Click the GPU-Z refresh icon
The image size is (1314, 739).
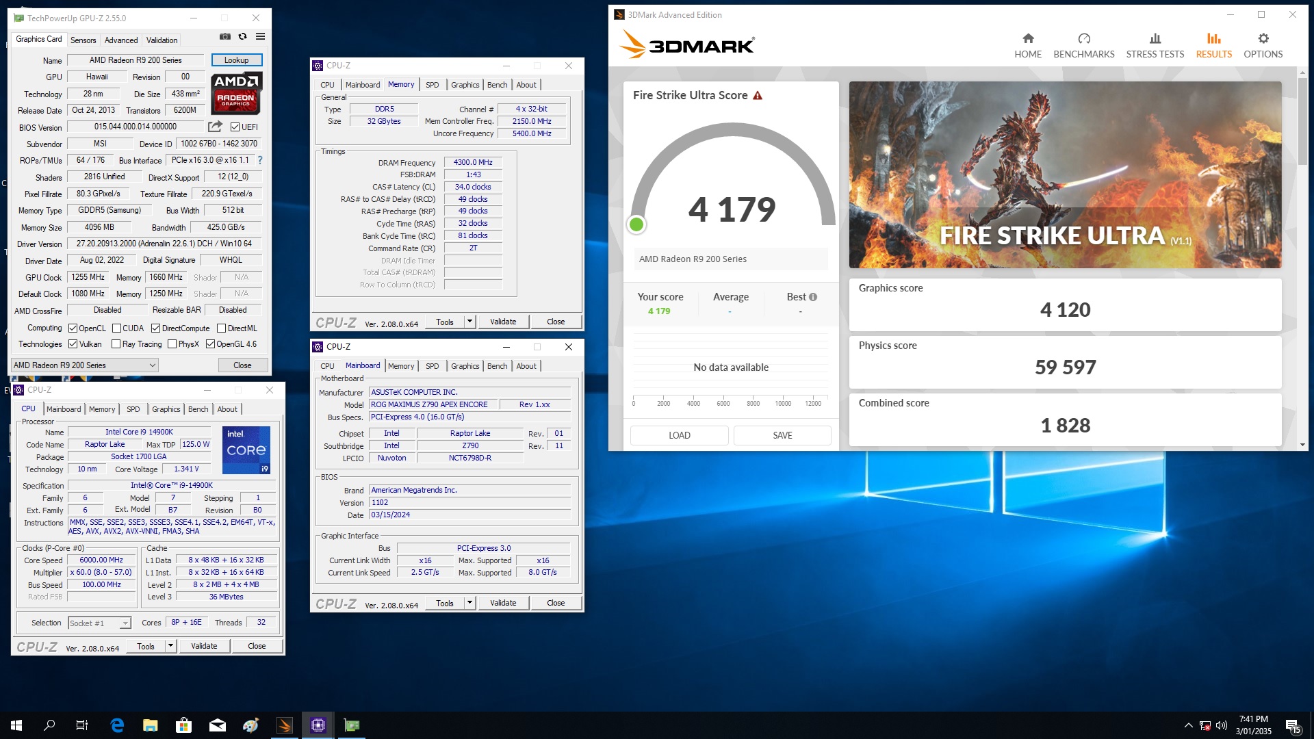242,36
